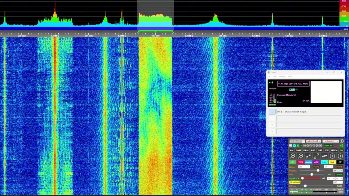Mute audio with the green speaker icon
The width and height of the screenshot is (349, 196).
[341, 146]
